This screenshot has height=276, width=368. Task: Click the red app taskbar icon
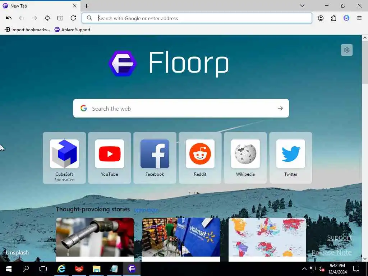coord(79,269)
